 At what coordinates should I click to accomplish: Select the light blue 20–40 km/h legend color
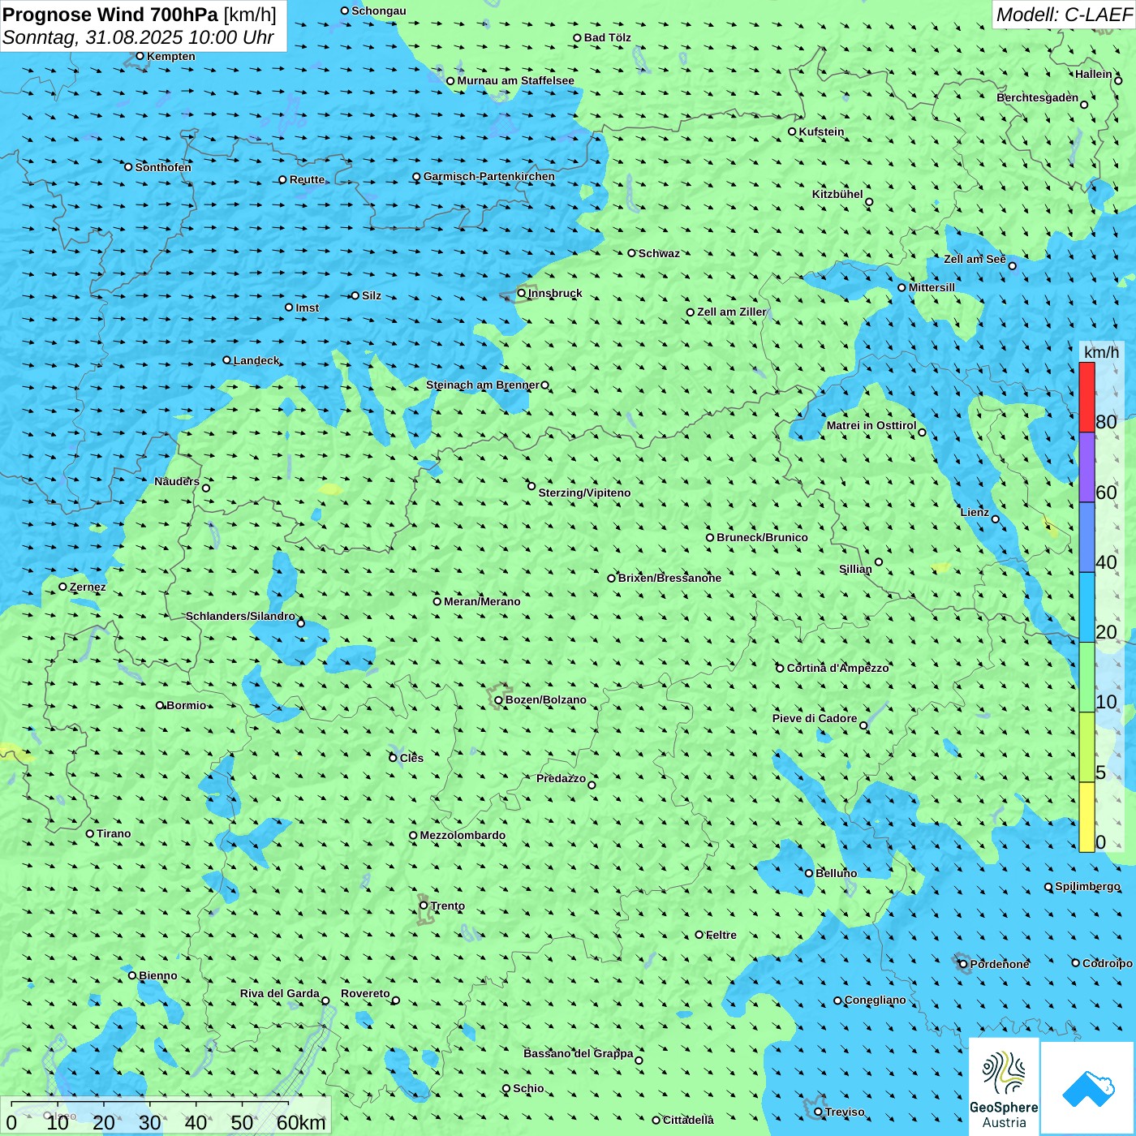1087,608
